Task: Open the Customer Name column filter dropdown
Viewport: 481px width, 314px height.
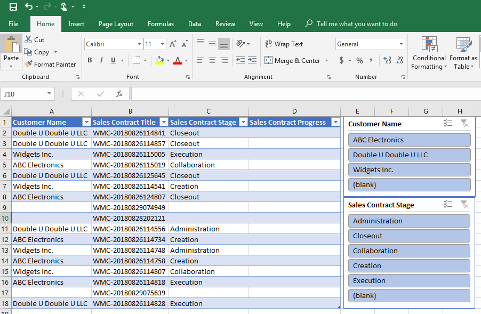Action: (x=86, y=122)
